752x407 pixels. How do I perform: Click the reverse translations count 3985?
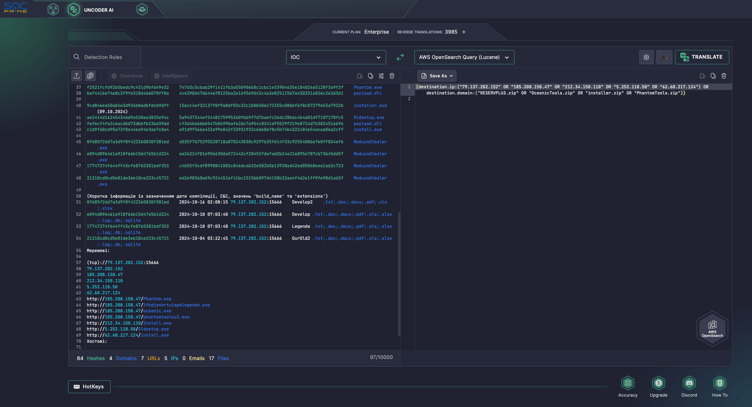coord(451,32)
